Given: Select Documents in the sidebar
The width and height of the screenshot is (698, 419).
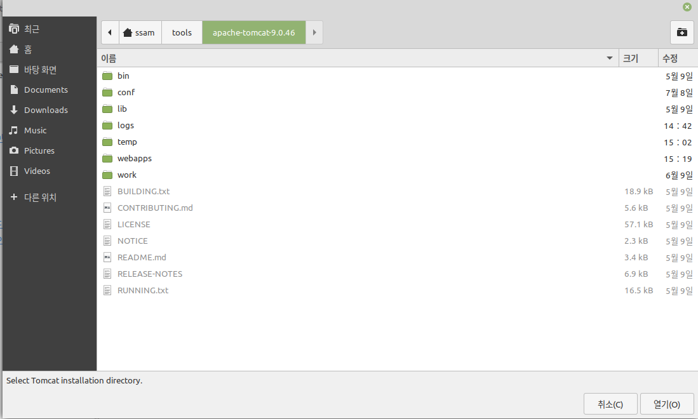Looking at the screenshot, I should pyautogui.click(x=50, y=90).
